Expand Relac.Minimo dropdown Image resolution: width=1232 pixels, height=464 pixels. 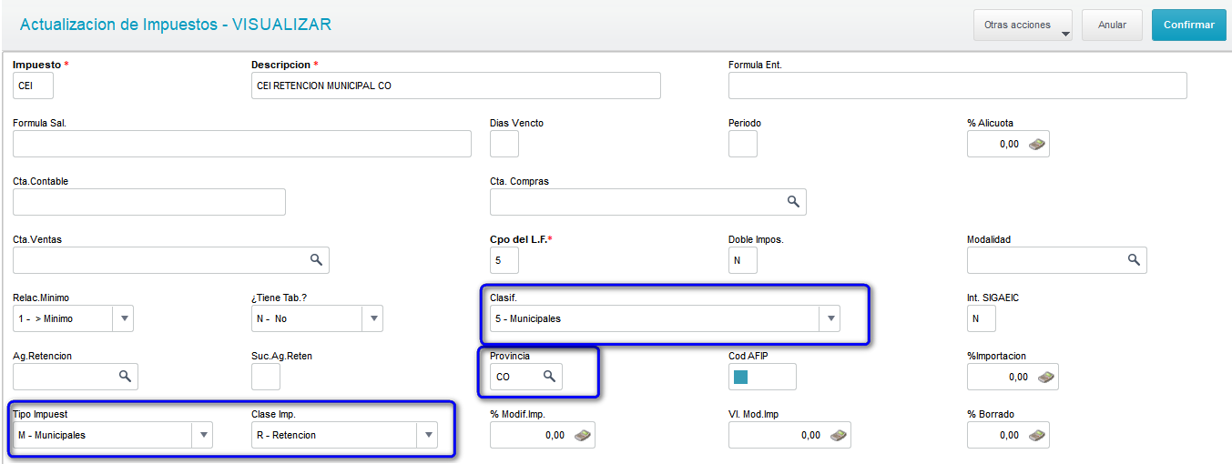point(125,318)
